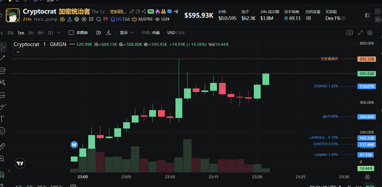Take a chart screenshot with camera icon
This screenshot has height=187, width=382.
coord(350,33)
